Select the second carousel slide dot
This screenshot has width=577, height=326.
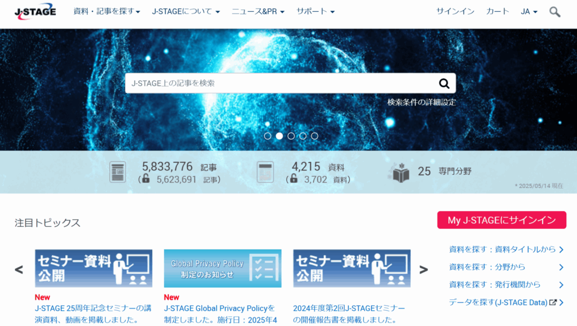(x=279, y=136)
